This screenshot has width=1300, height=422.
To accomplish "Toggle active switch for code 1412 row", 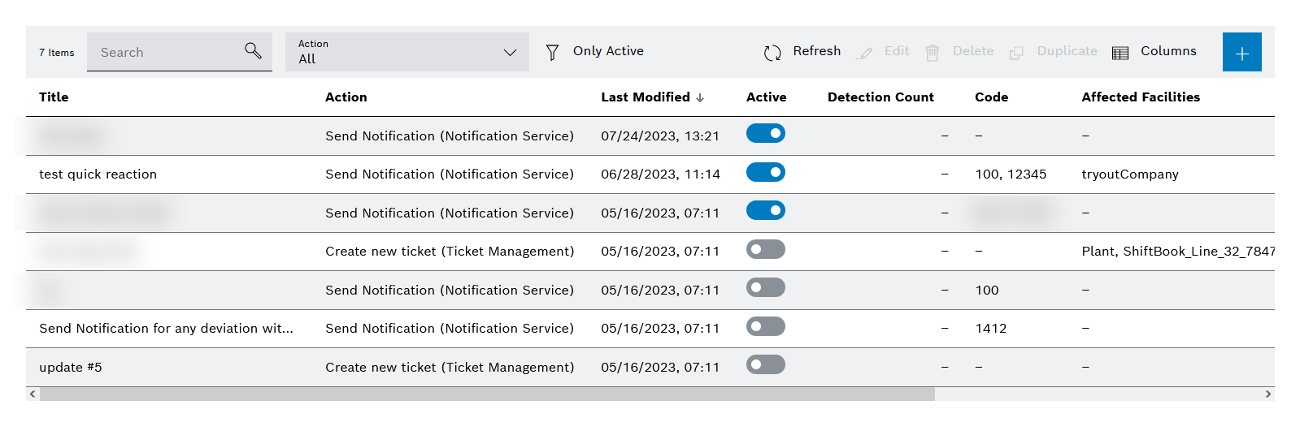I will pyautogui.click(x=766, y=326).
